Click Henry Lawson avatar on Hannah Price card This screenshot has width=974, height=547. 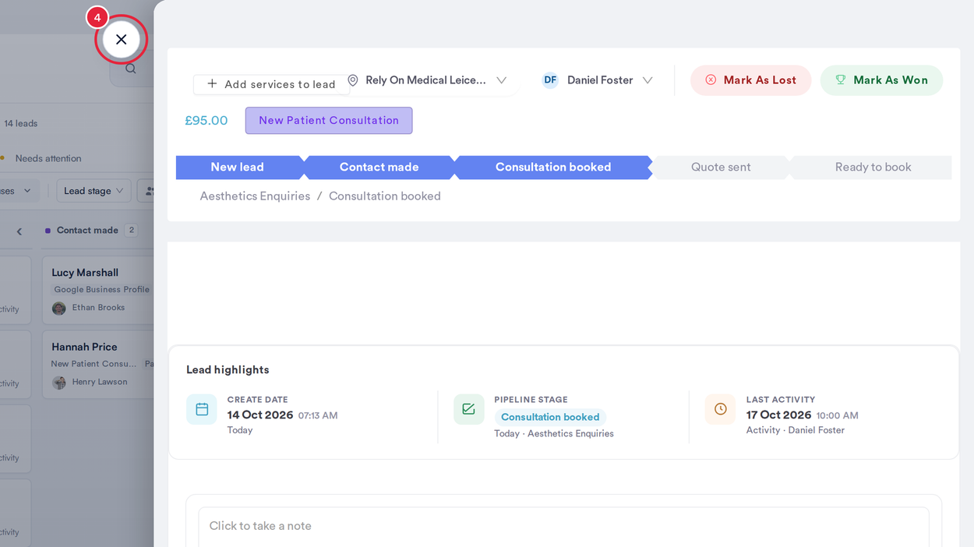59,383
